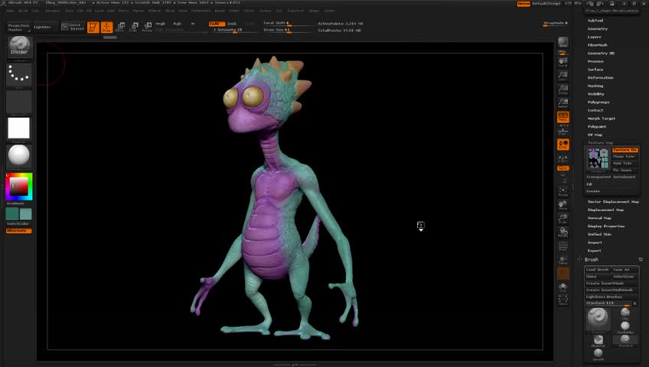Toggle the Zadd mode
Viewport: 649px width, 367px height.
click(x=217, y=24)
